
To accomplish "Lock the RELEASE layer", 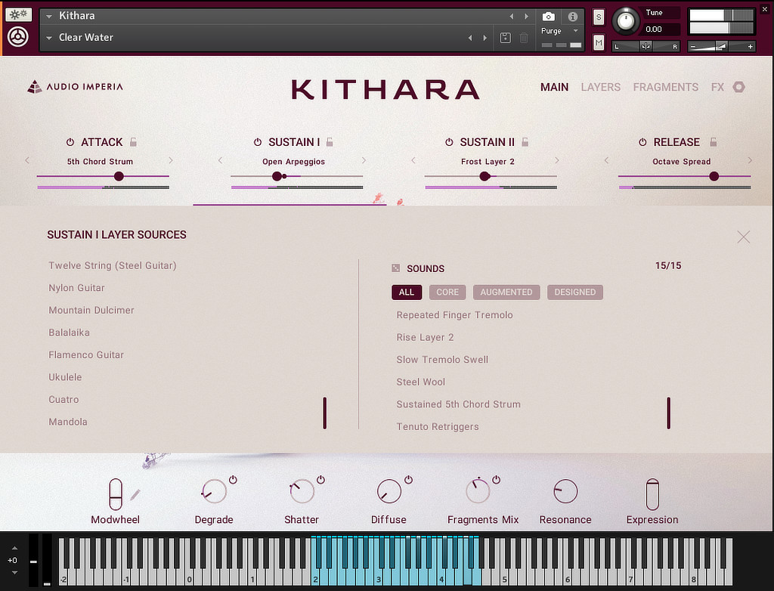I will coord(714,142).
